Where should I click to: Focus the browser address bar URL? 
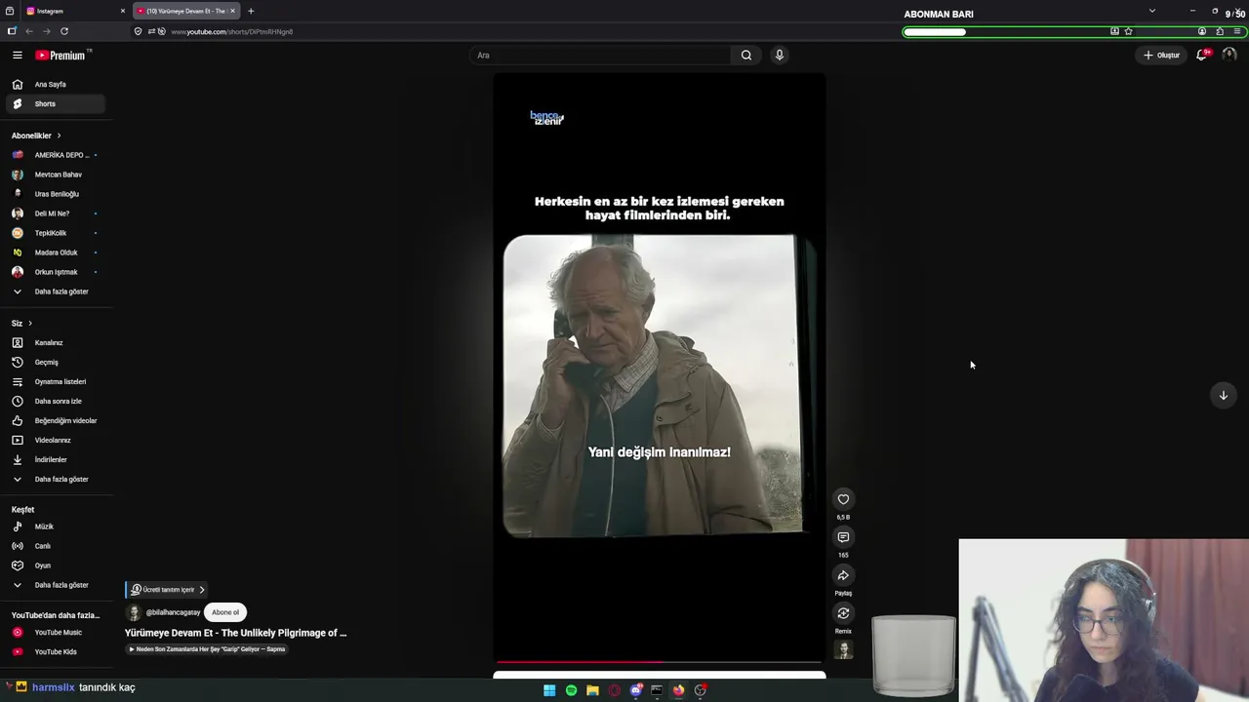(x=232, y=31)
